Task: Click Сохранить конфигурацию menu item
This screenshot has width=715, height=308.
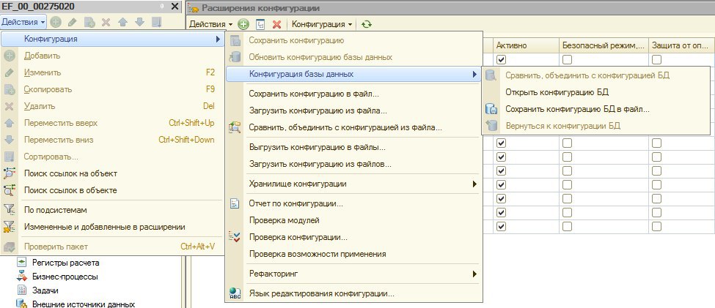Action: point(353,40)
